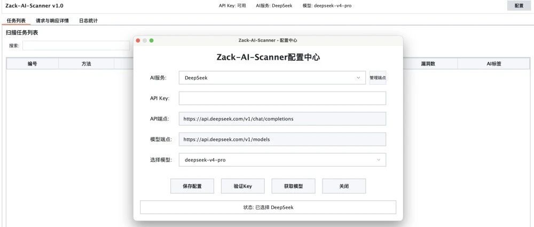
Task: Close the 配置中心 dialog via red button
Action: [138, 40]
